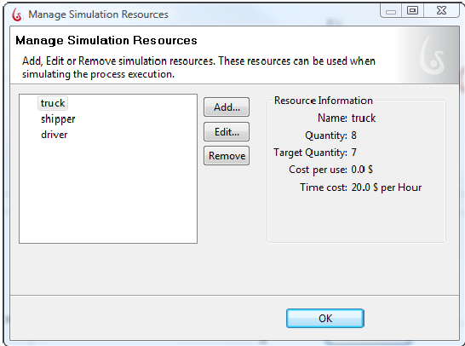
Task: Click the Cost per use value 0.0 $
Action: click(362, 170)
